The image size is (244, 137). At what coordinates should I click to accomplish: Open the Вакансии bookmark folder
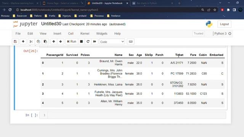(x=20, y=16)
